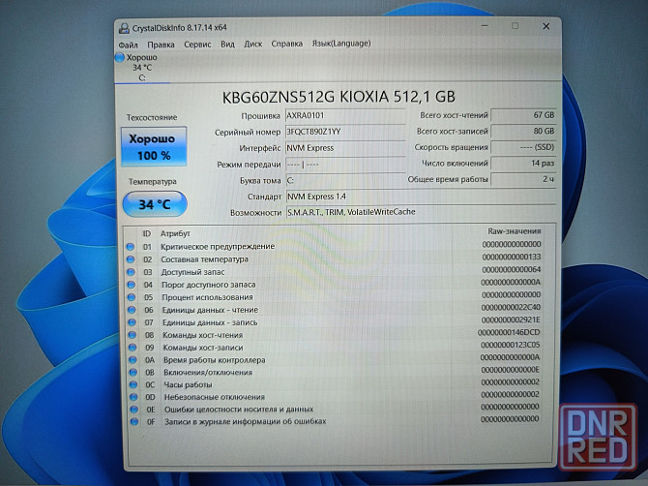Screen dimensions: 648x486
Task: Select the Процент использования attribute text
Action: click(x=208, y=297)
